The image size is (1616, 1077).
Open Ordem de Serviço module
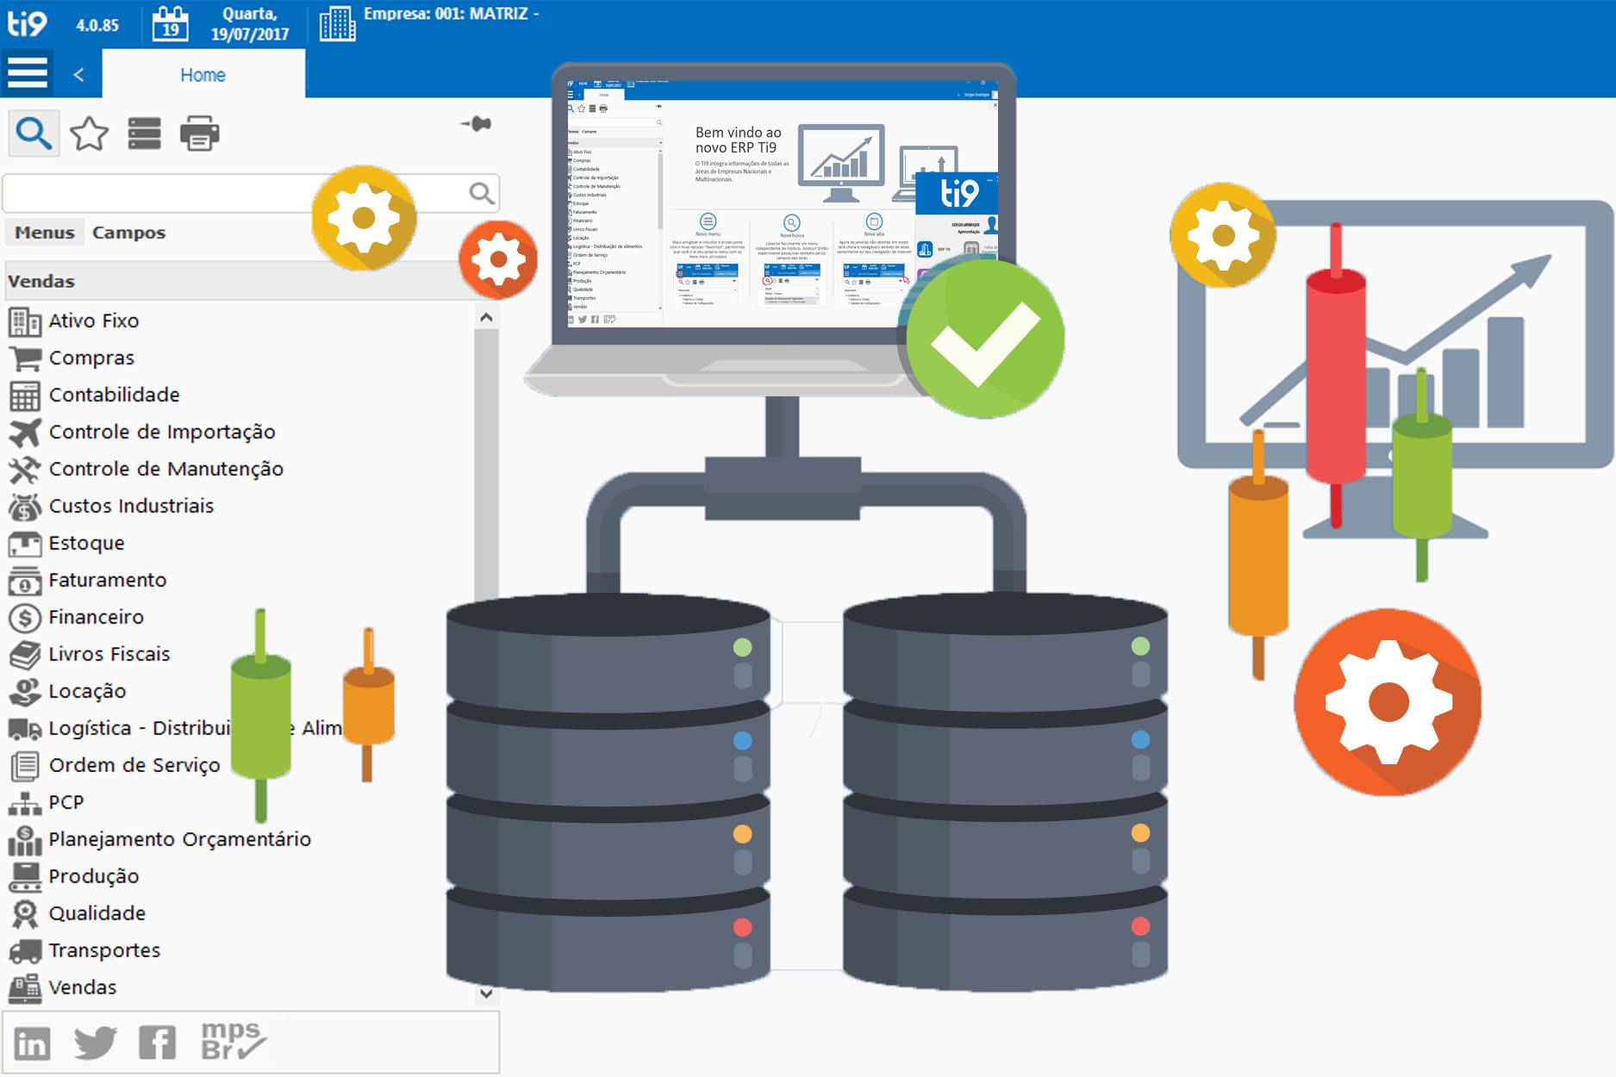pos(134,765)
